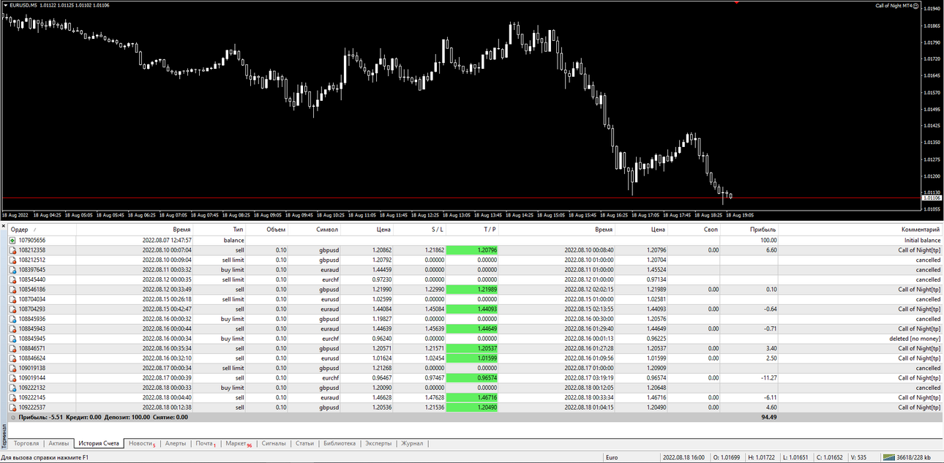
Task: Click the order icon beside 108845943
Action: [x=12, y=328]
